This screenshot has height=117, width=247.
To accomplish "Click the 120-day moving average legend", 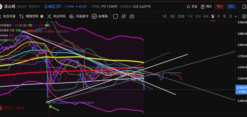I will point(30,25).
